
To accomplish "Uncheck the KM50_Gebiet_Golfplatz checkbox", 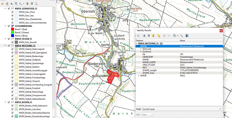I will point(12,60).
